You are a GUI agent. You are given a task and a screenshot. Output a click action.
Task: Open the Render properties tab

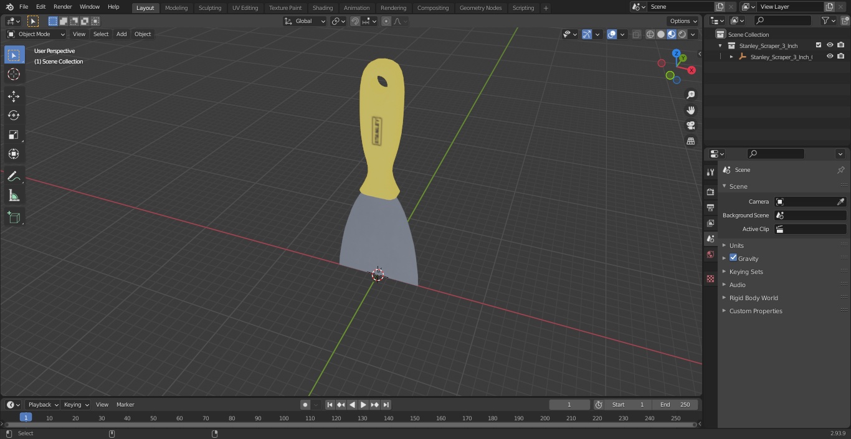710,192
